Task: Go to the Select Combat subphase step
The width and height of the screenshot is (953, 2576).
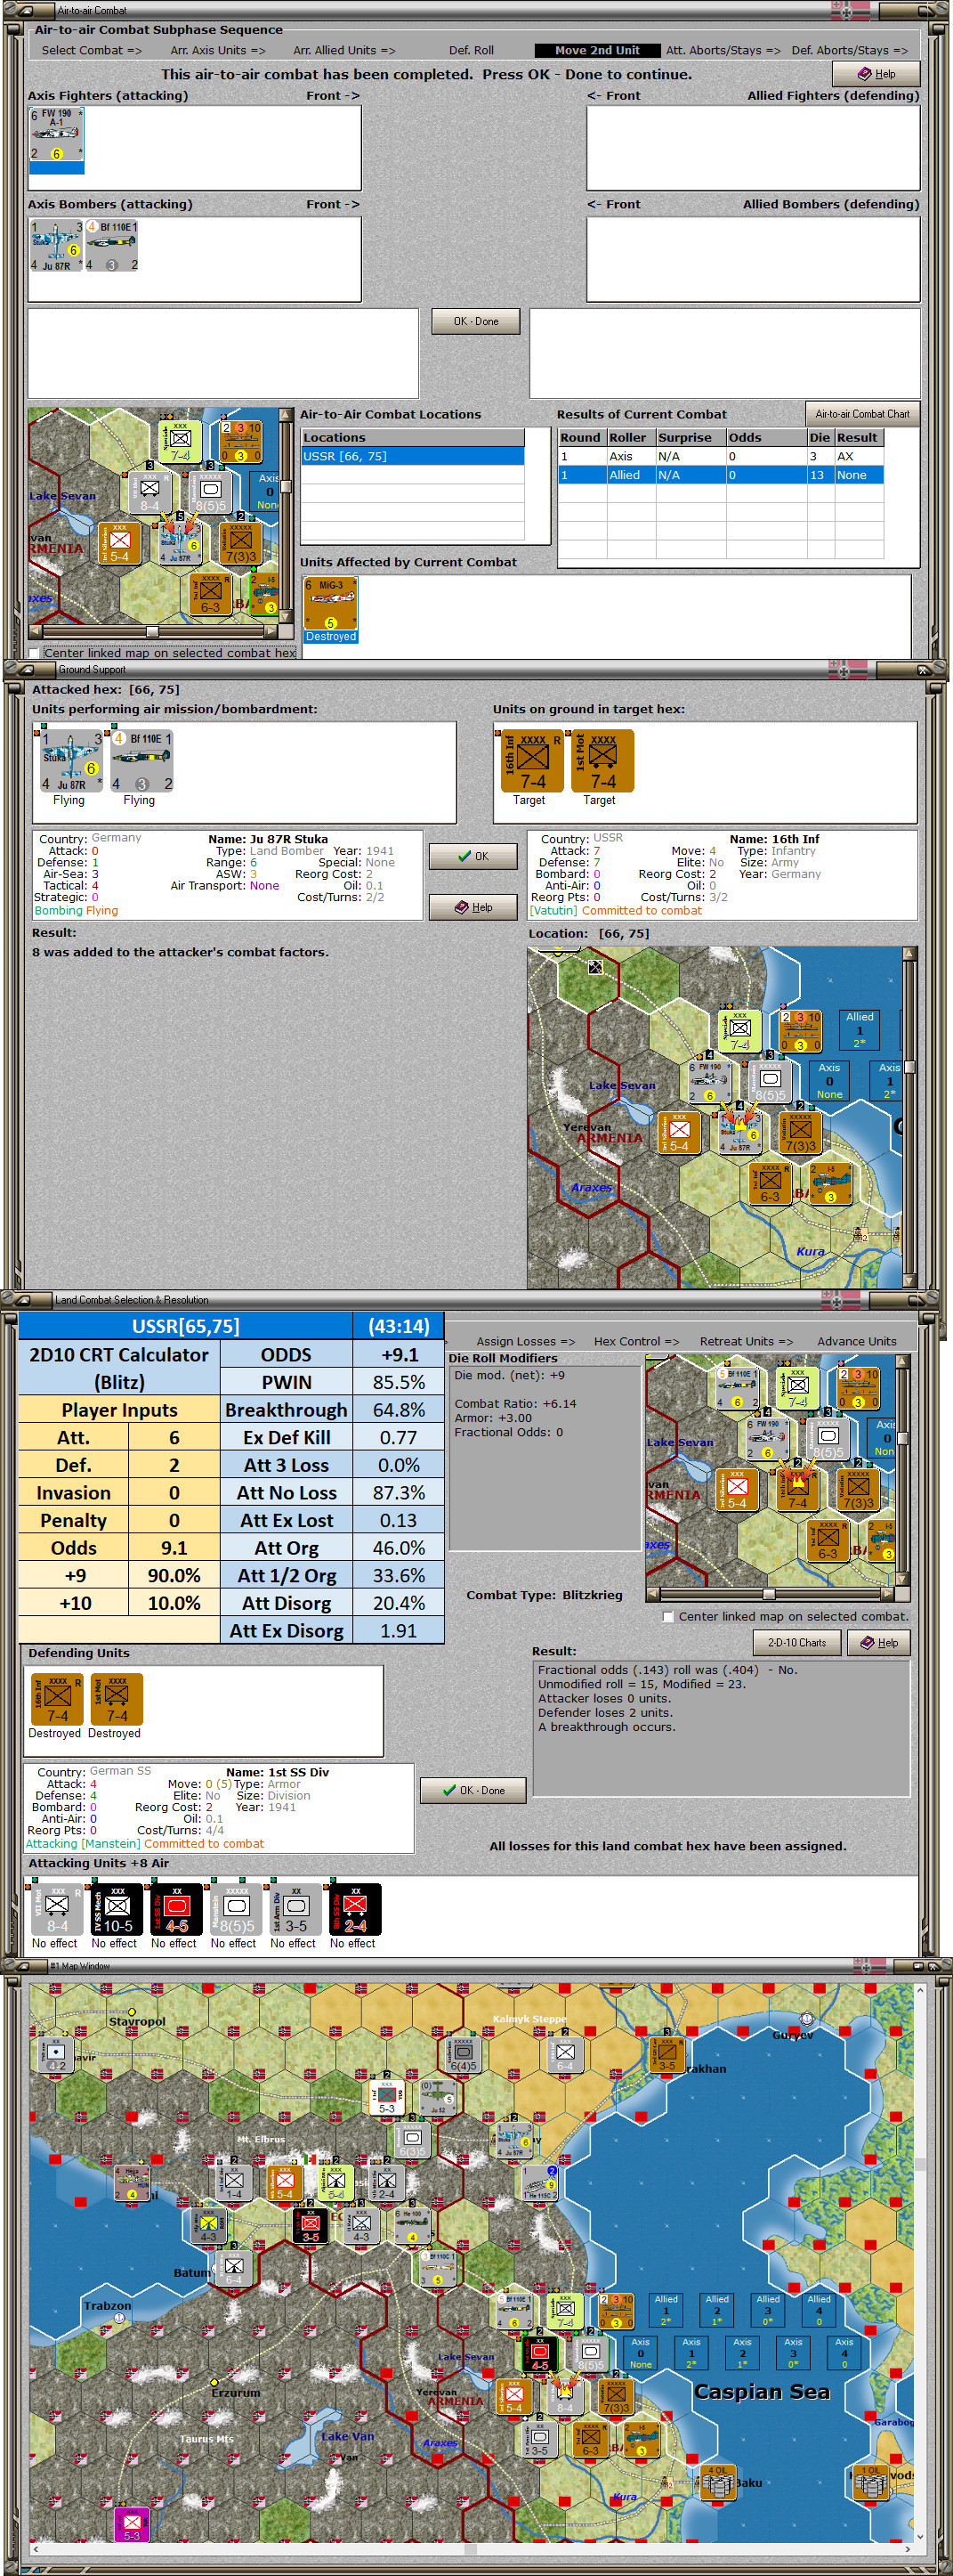Action: [x=92, y=50]
